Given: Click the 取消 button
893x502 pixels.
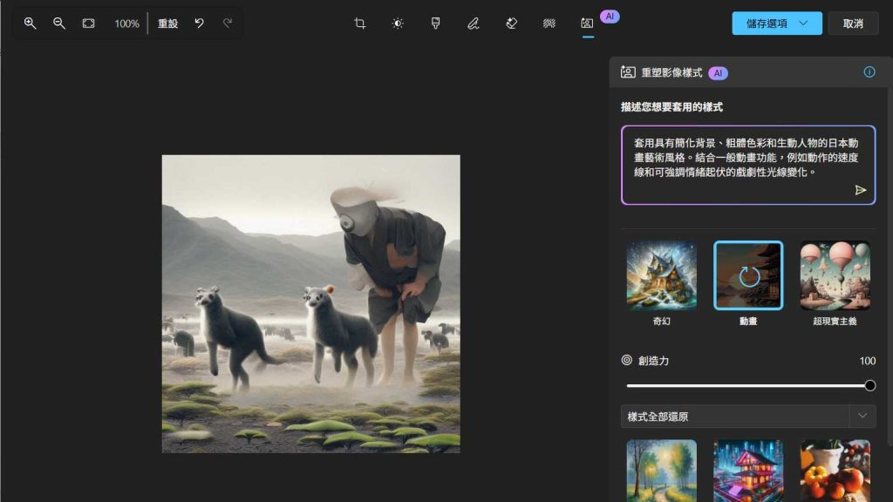Looking at the screenshot, I should [x=853, y=24].
